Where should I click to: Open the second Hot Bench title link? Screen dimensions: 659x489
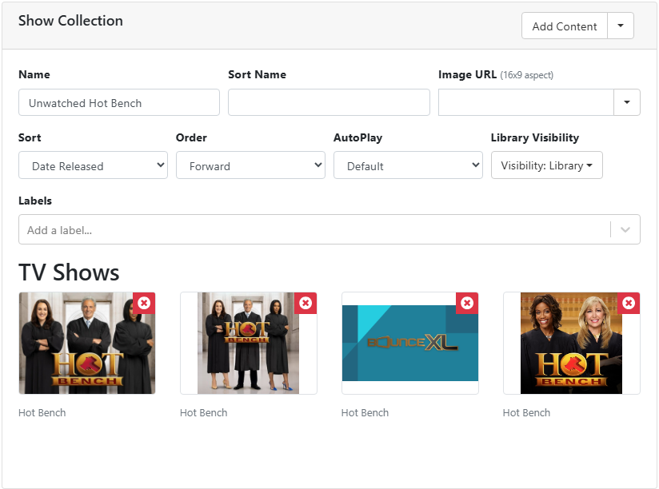coord(203,413)
